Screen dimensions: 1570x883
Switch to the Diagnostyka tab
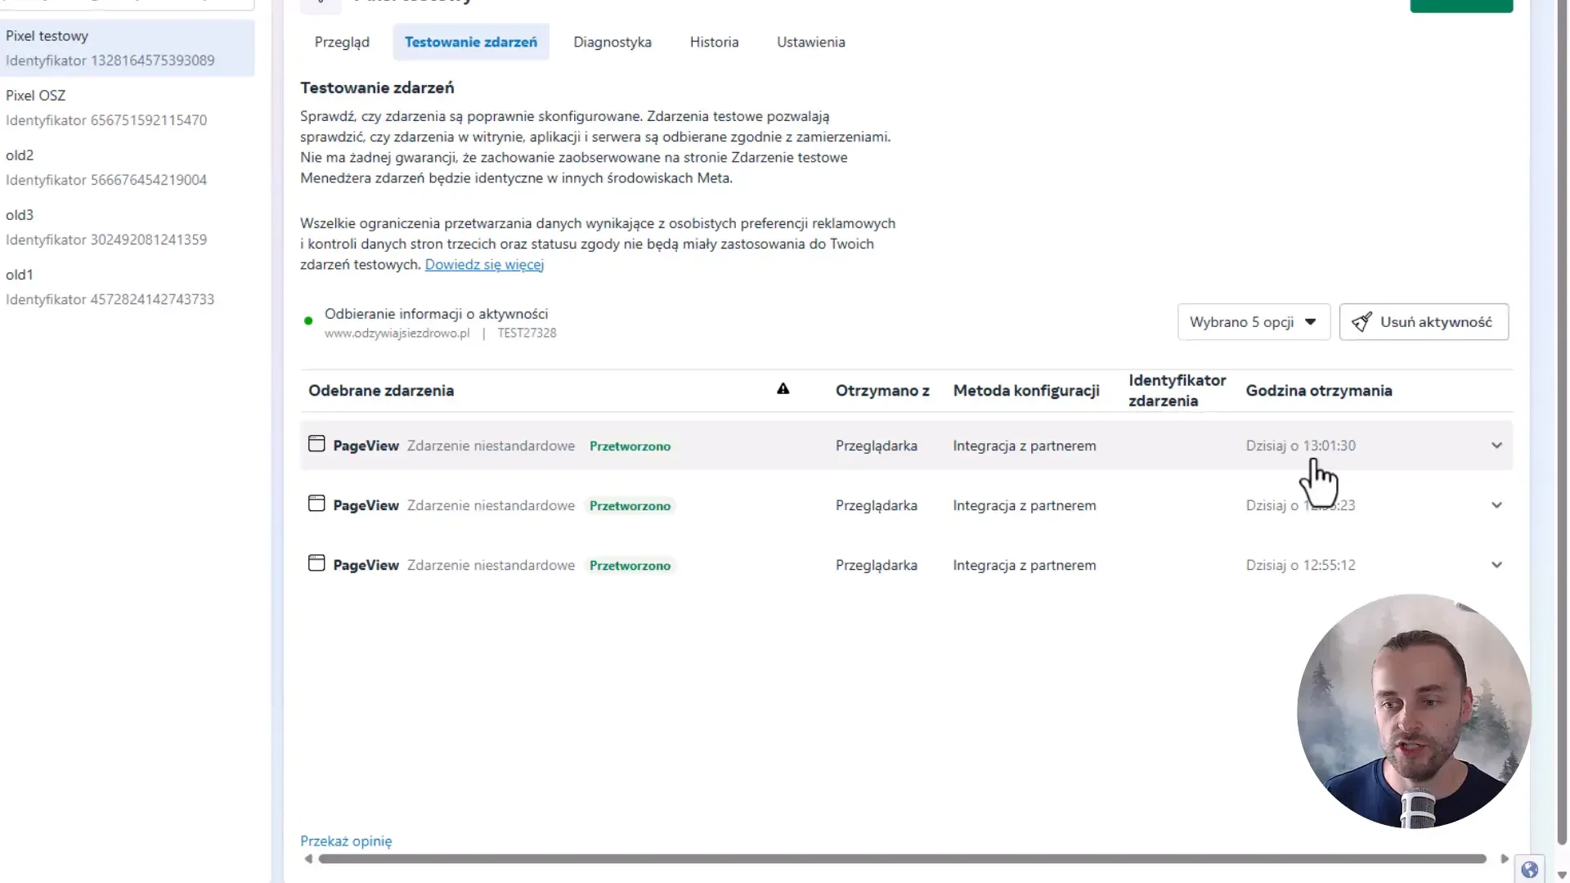coord(612,42)
